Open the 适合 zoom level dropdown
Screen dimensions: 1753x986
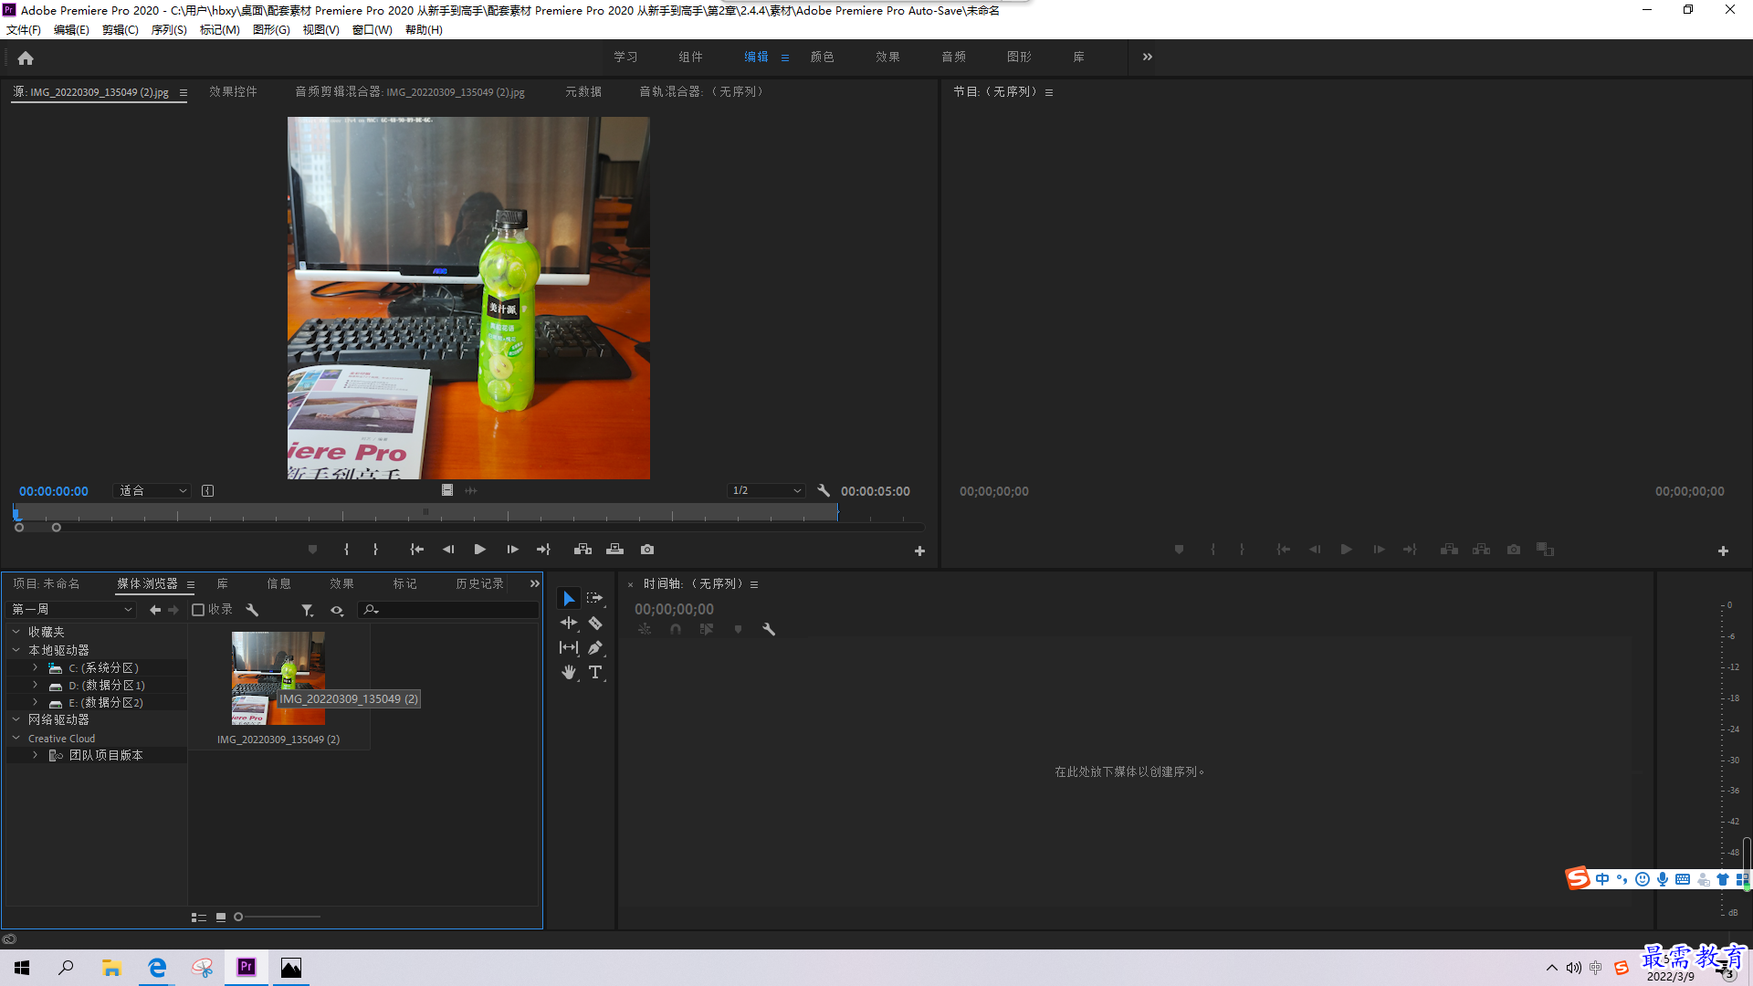point(152,490)
